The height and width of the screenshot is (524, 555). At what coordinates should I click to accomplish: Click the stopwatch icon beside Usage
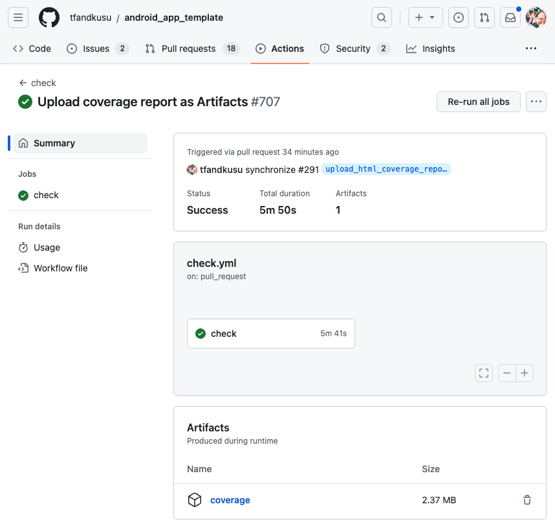coord(23,247)
